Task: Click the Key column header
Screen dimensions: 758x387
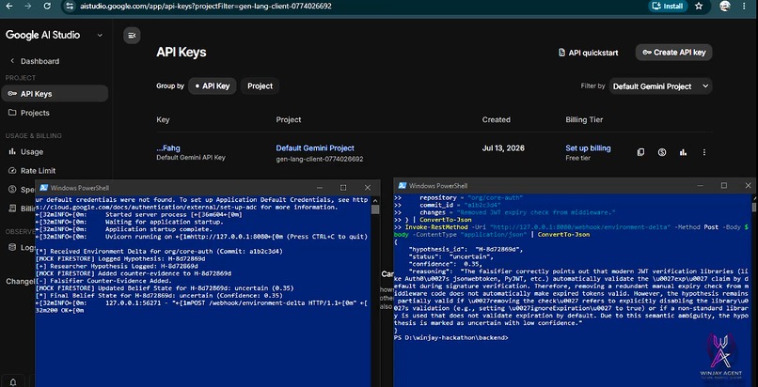Action: pos(163,119)
